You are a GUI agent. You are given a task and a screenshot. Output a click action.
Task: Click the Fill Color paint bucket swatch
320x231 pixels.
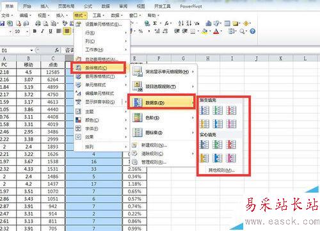pyautogui.click(x=205, y=31)
